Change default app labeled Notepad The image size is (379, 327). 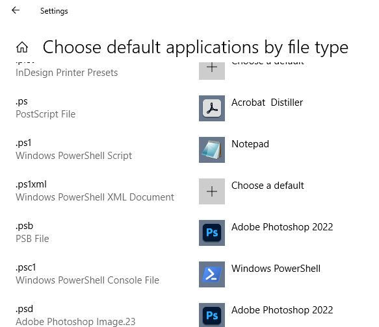click(x=250, y=144)
